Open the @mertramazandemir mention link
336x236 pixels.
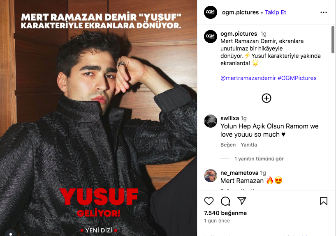[x=248, y=78]
